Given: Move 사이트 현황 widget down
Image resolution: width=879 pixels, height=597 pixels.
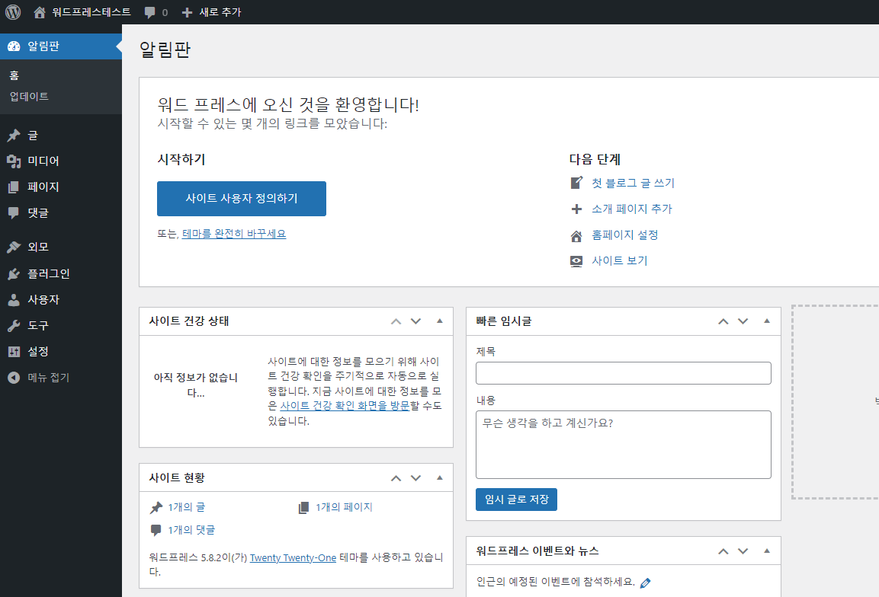Looking at the screenshot, I should [415, 478].
